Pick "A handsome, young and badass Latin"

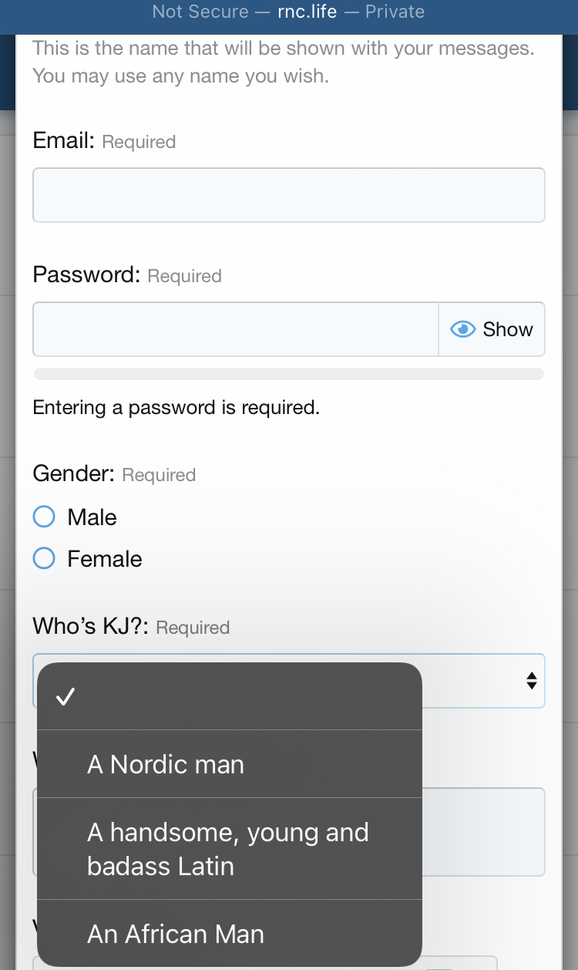coord(230,849)
